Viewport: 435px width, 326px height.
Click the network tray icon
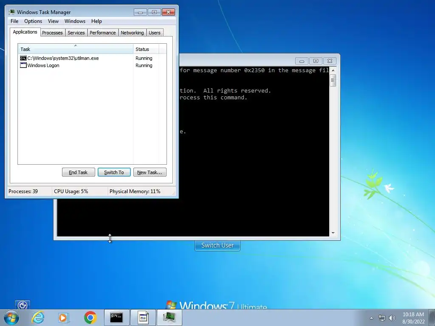[x=382, y=318]
